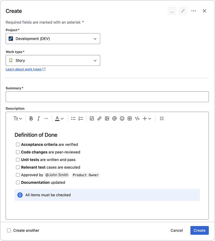
Task: Add a link in the description
Action: (x=99, y=118)
